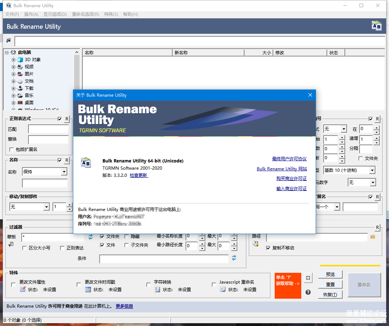Open the Javascript 重命名 settings icon

[223, 289]
